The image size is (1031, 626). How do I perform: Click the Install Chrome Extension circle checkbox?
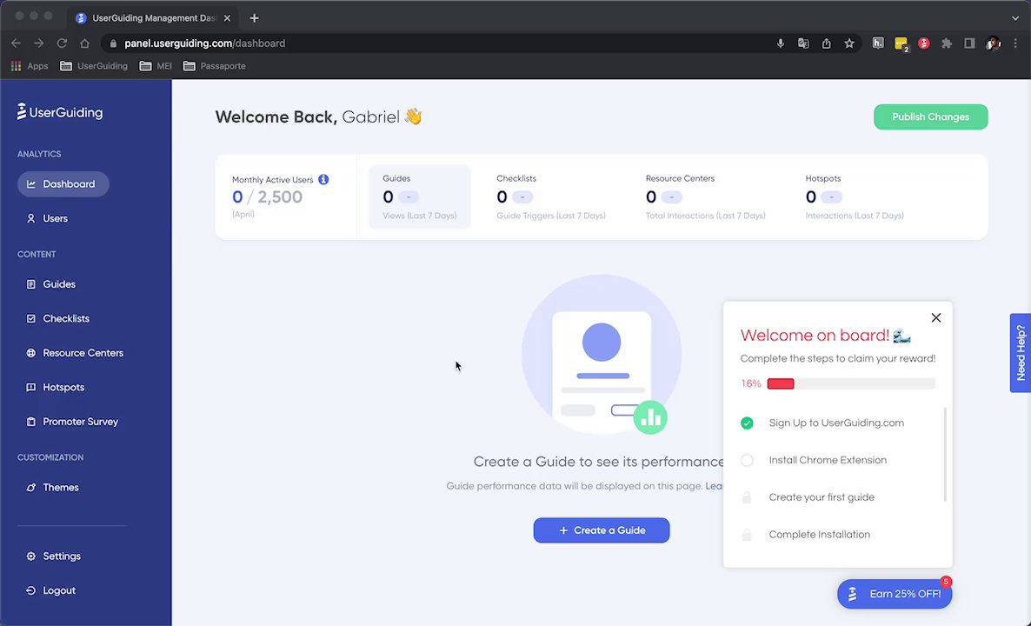(747, 460)
